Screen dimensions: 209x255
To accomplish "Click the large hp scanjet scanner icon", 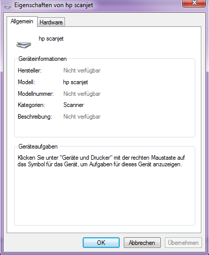I will click(x=24, y=45).
